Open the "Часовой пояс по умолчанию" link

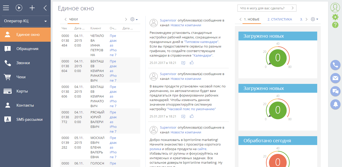coord(191,109)
